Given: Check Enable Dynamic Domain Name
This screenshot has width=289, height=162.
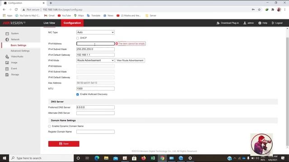Looking at the screenshot, I should 49,126.
